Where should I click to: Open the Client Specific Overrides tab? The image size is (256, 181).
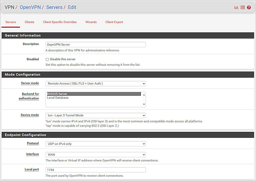(60, 22)
